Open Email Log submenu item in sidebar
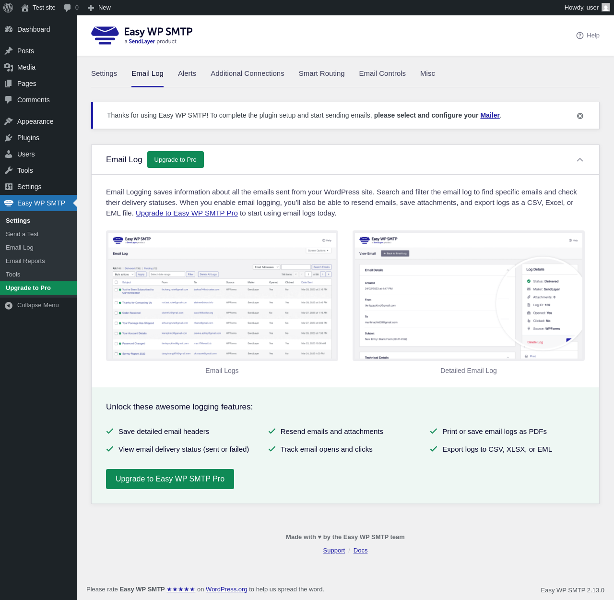Screen dimensions: 614x600 [20, 248]
